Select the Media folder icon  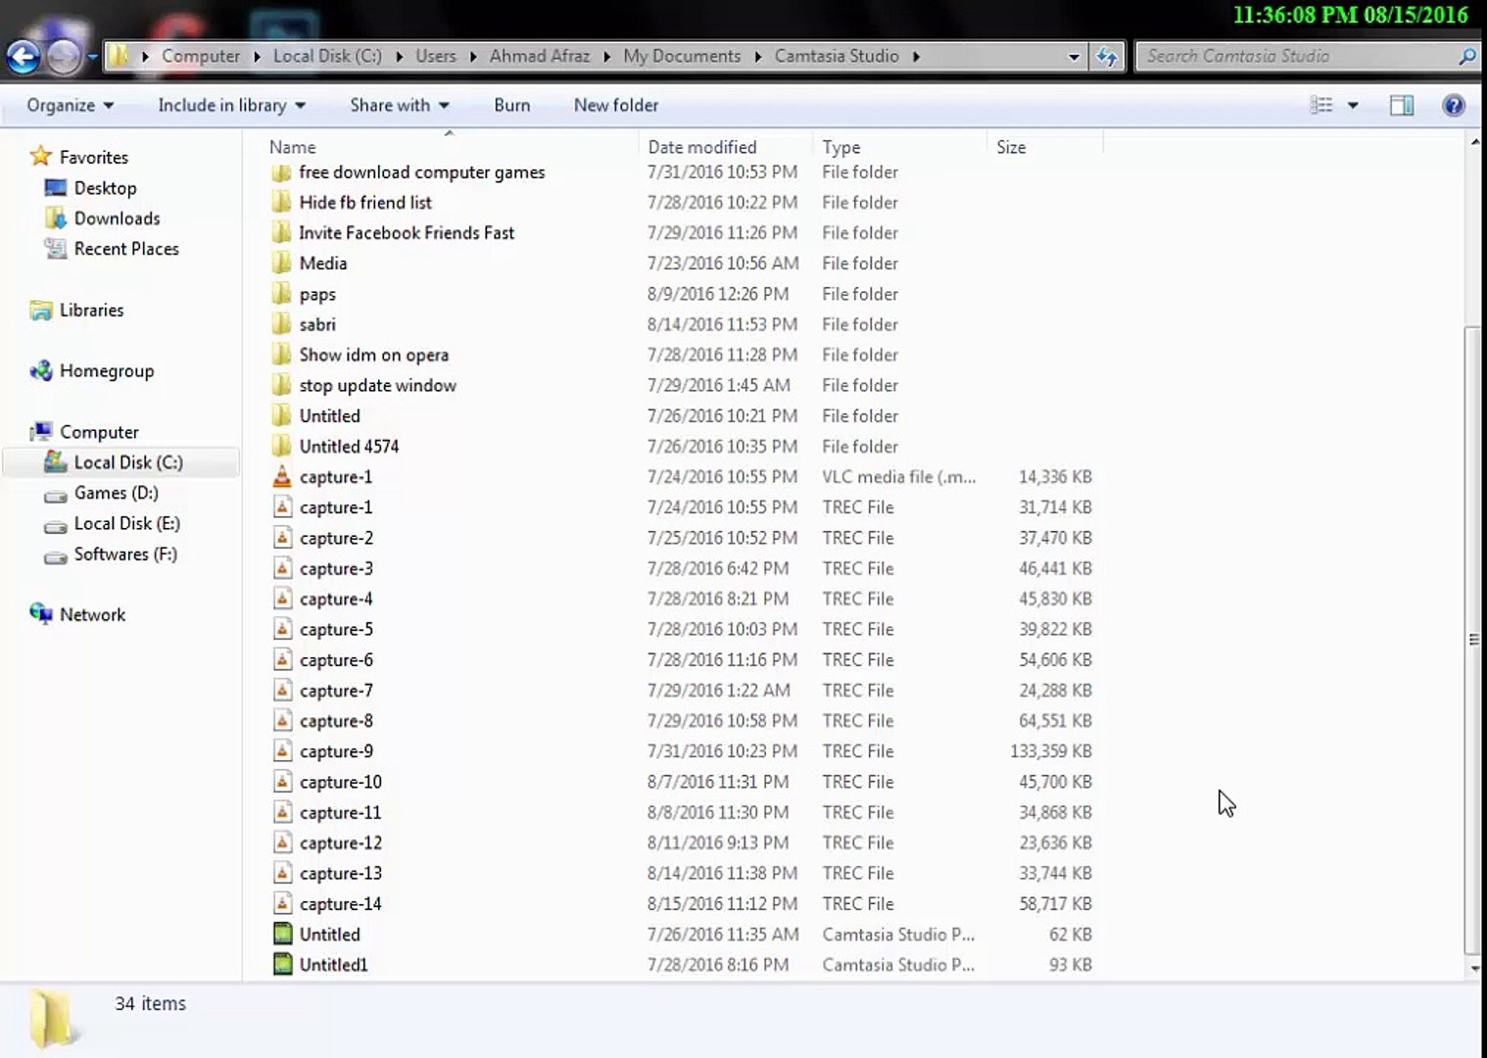pos(282,264)
